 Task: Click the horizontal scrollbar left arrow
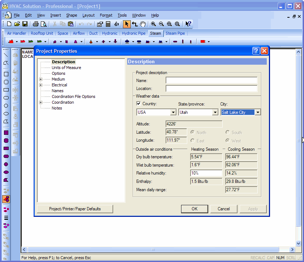point(24,250)
